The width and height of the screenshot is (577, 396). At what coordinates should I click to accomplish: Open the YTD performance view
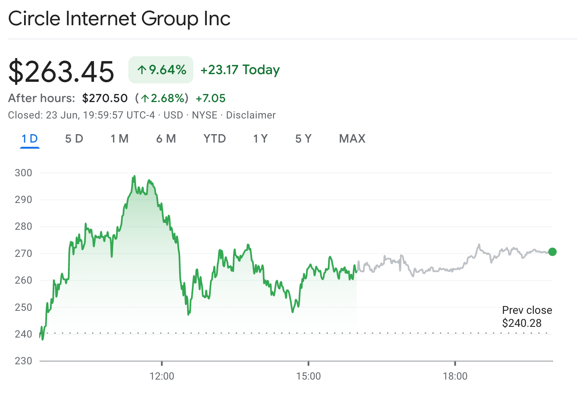click(214, 139)
